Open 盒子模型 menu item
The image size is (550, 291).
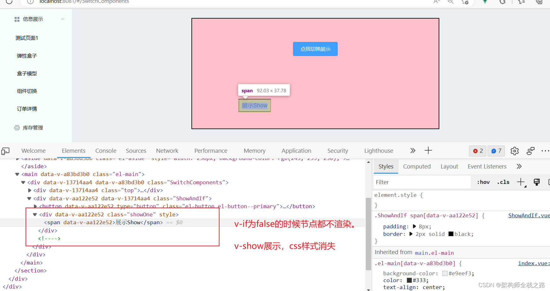pos(27,73)
